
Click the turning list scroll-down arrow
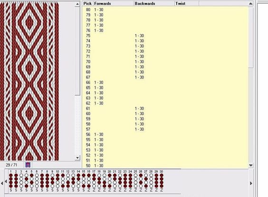click(x=250, y=165)
